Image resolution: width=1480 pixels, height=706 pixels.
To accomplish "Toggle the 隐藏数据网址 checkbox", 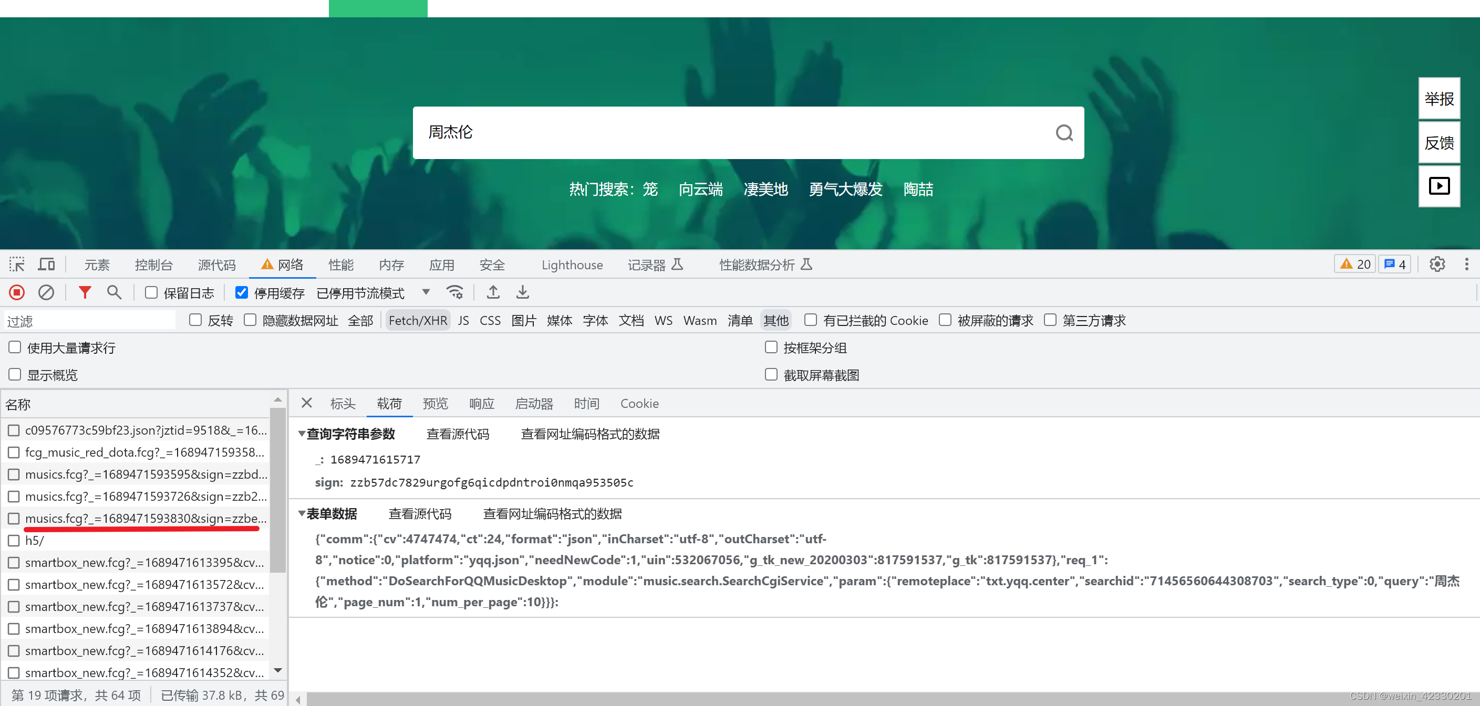I will [250, 320].
